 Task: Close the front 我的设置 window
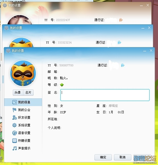click(x=151, y=51)
